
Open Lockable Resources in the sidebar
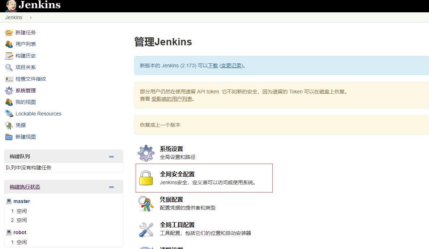pos(38,114)
